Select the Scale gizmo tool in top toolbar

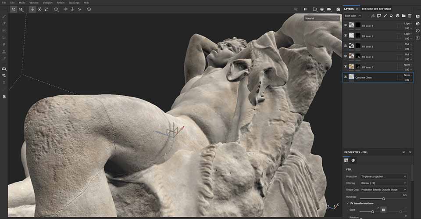point(46,9)
